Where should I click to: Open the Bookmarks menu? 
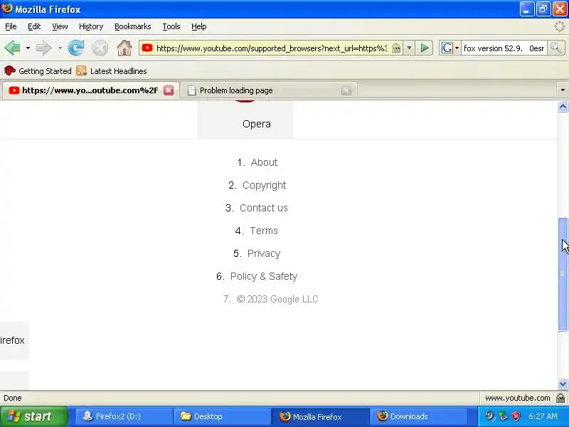pyautogui.click(x=133, y=26)
